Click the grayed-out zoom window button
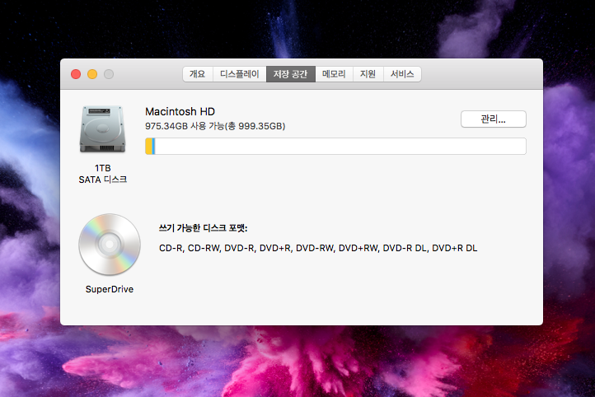 coord(109,74)
